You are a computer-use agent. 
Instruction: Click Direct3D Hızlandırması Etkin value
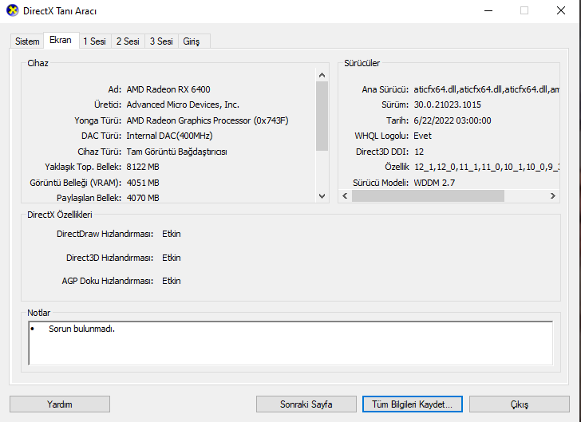click(x=171, y=258)
